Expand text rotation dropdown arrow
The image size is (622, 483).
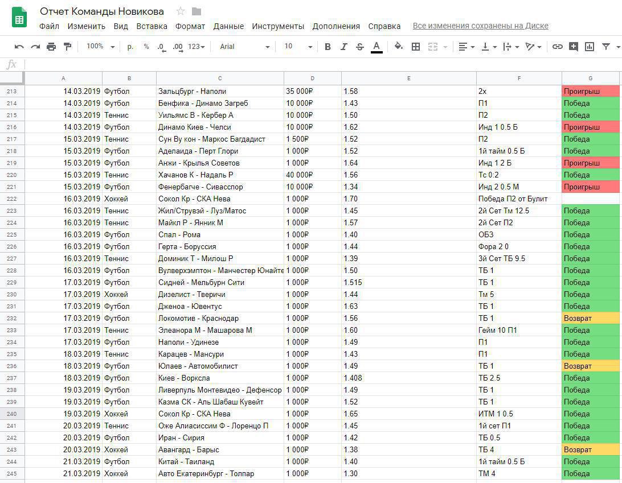pyautogui.click(x=539, y=47)
